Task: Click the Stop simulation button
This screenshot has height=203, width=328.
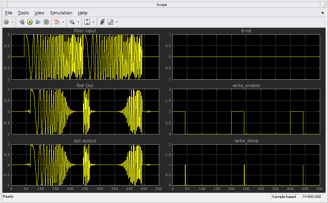Action: click(x=46, y=22)
